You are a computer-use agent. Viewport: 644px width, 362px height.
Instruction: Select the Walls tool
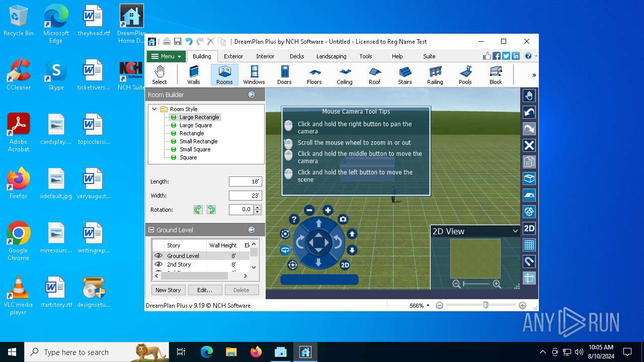click(194, 74)
